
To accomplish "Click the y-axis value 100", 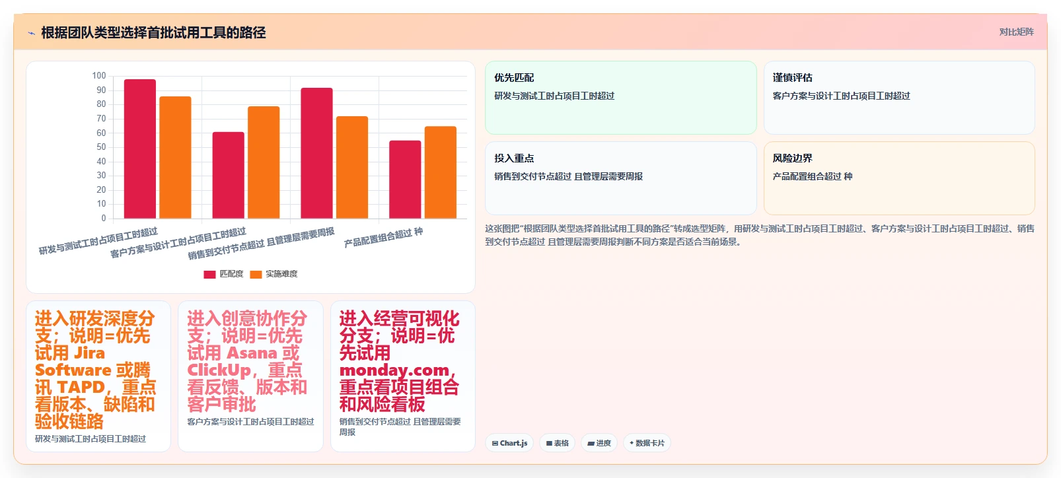I will 99,76.
